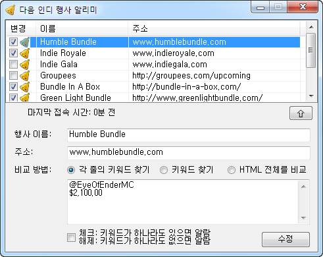Click inside the keywords text area
The image size is (323, 257).
pyautogui.click(x=183, y=202)
